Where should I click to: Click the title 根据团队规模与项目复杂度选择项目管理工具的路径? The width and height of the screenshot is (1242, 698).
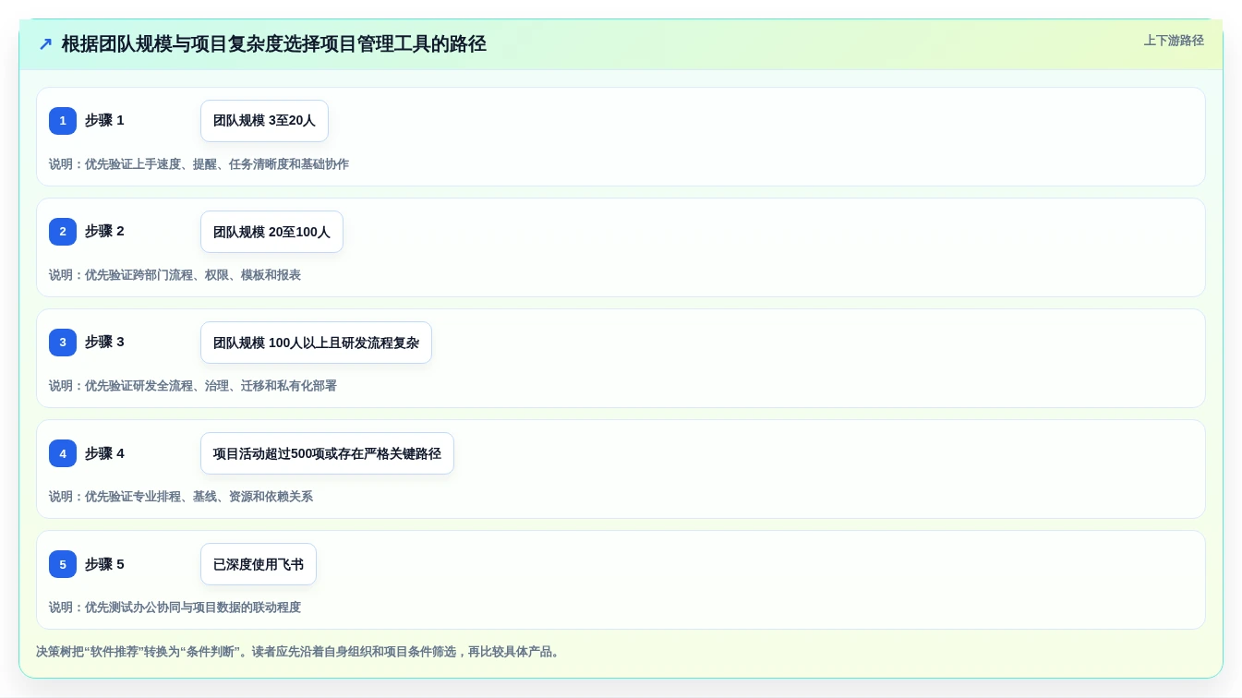click(274, 44)
